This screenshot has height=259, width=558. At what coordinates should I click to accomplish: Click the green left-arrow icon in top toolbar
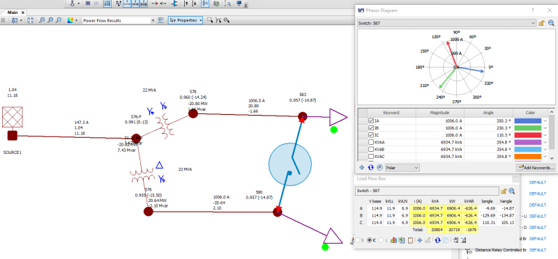point(163,3)
